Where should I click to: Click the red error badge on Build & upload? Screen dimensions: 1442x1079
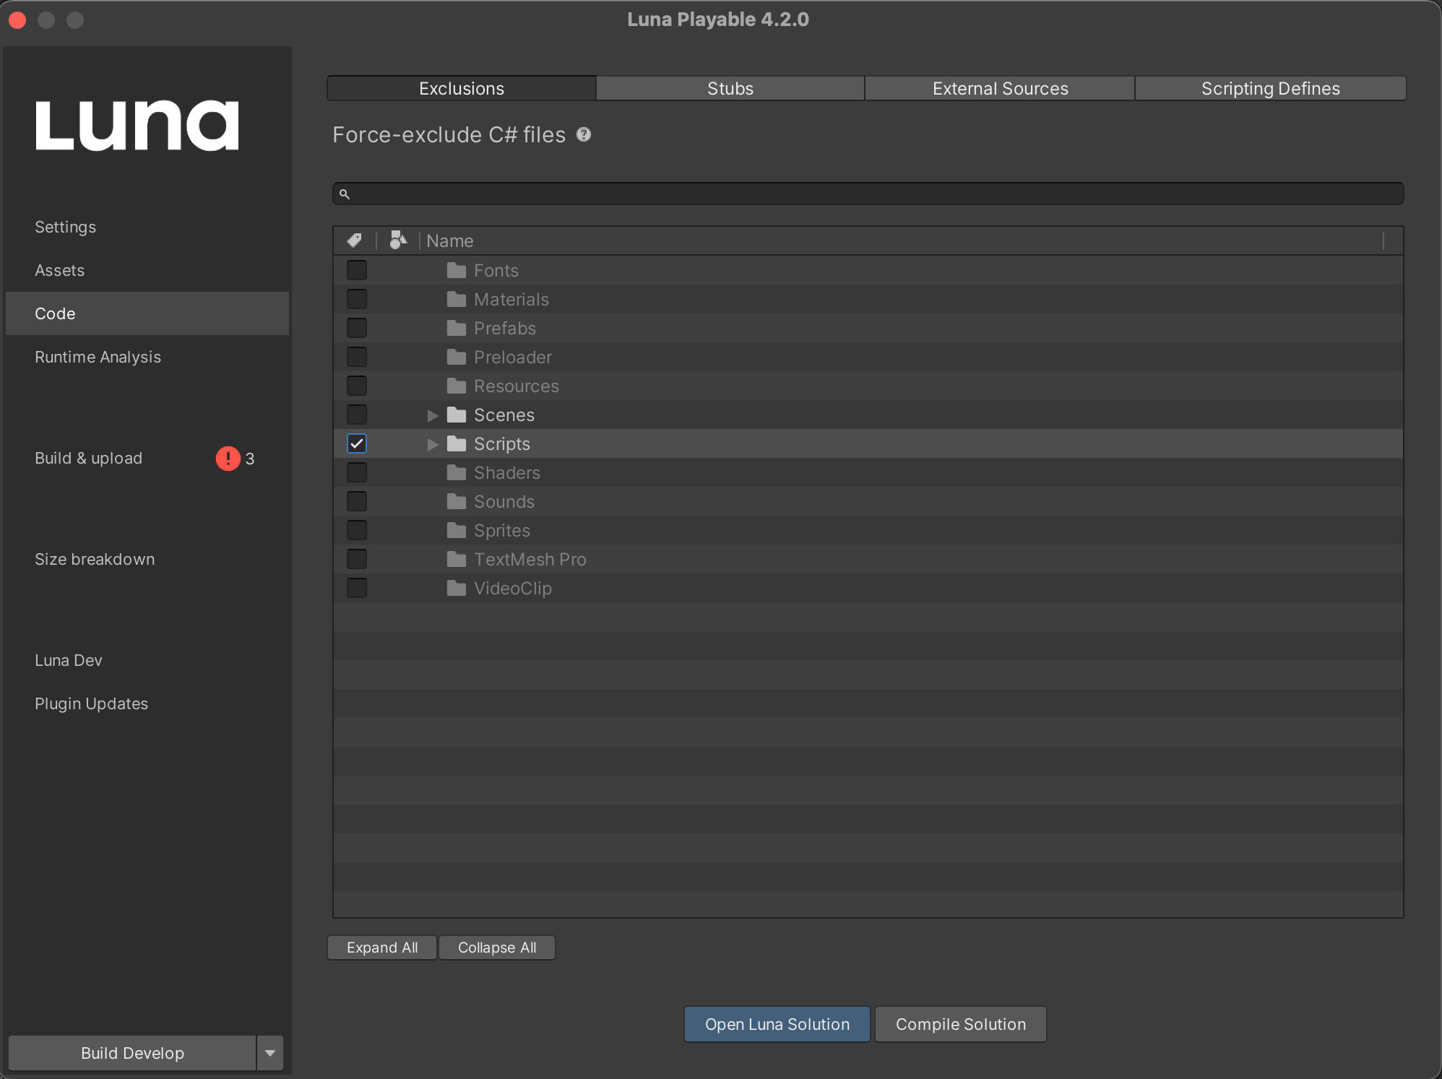pyautogui.click(x=228, y=459)
